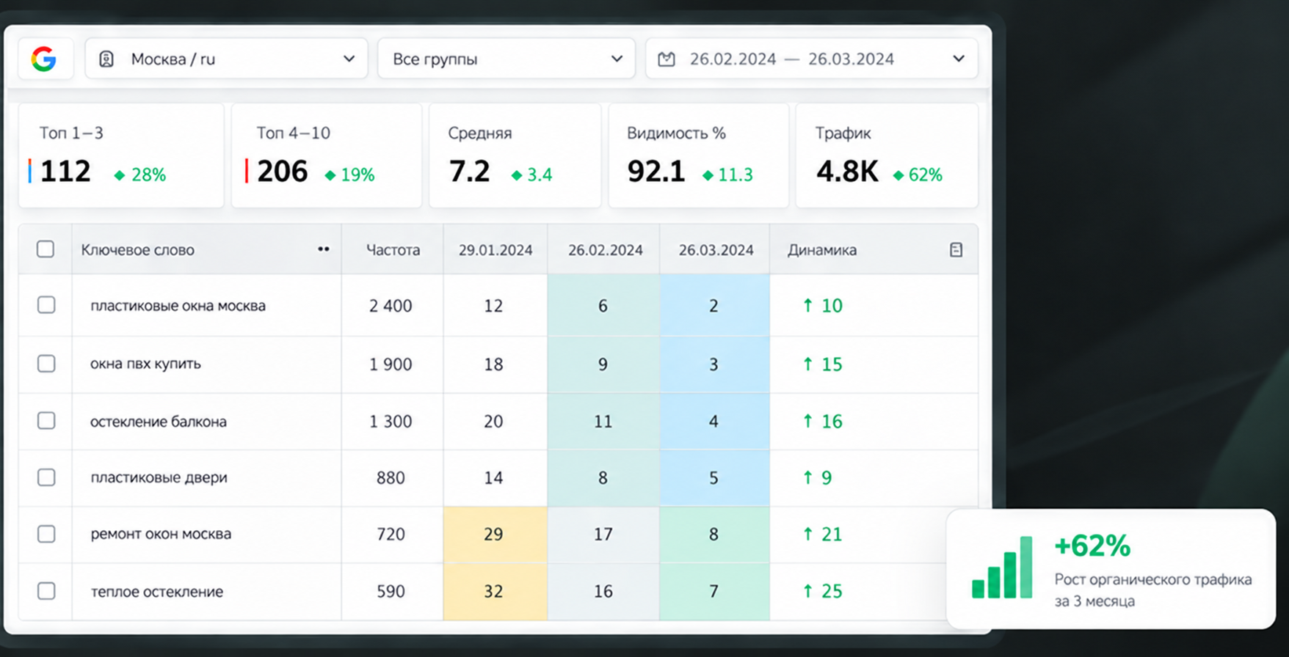The image size is (1289, 657).
Task: Open the 26.02.2024 — 26.03.2024 date dropdown
Action: (x=811, y=59)
